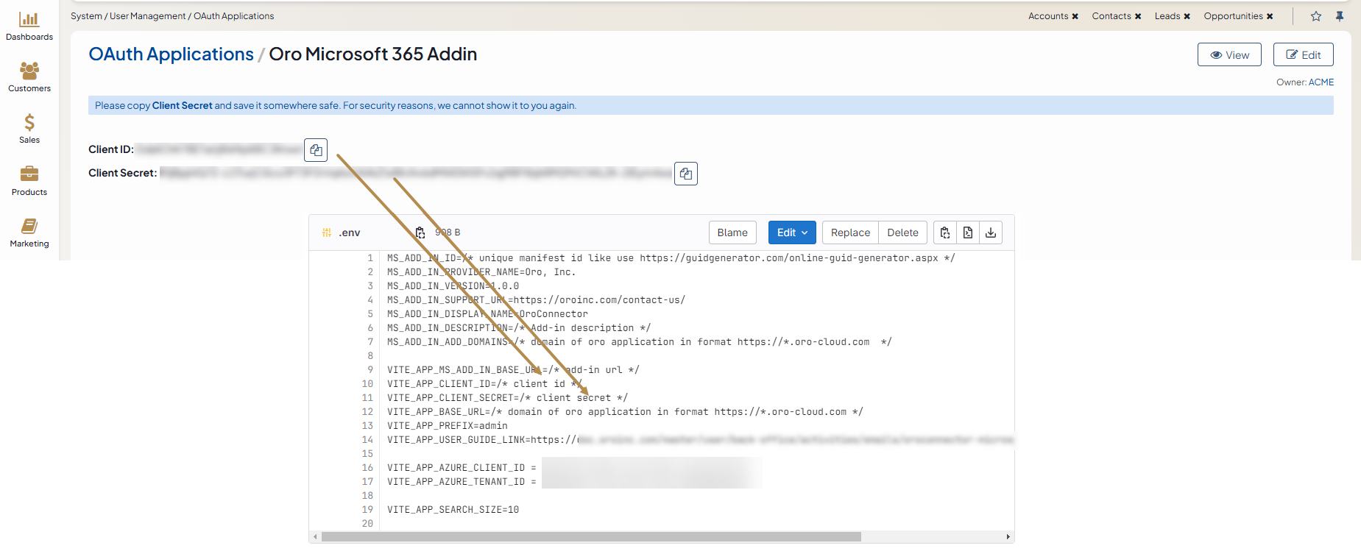This screenshot has height=554, width=1361.
Task: Open the Opportunities pinned tab
Action: [x=1233, y=16]
